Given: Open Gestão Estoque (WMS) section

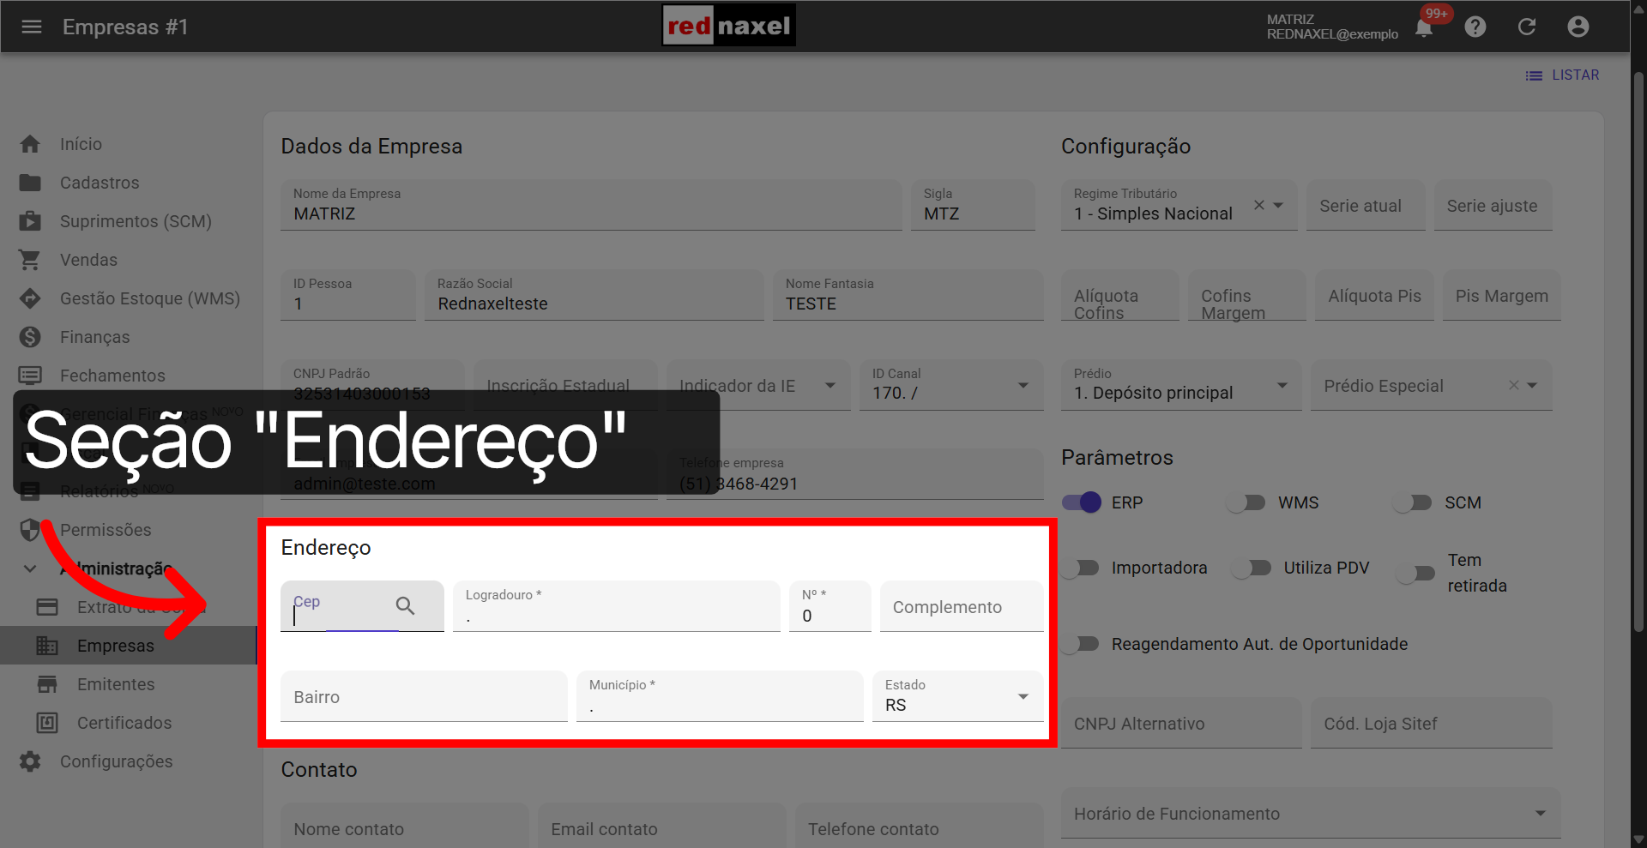Looking at the screenshot, I should click(149, 298).
